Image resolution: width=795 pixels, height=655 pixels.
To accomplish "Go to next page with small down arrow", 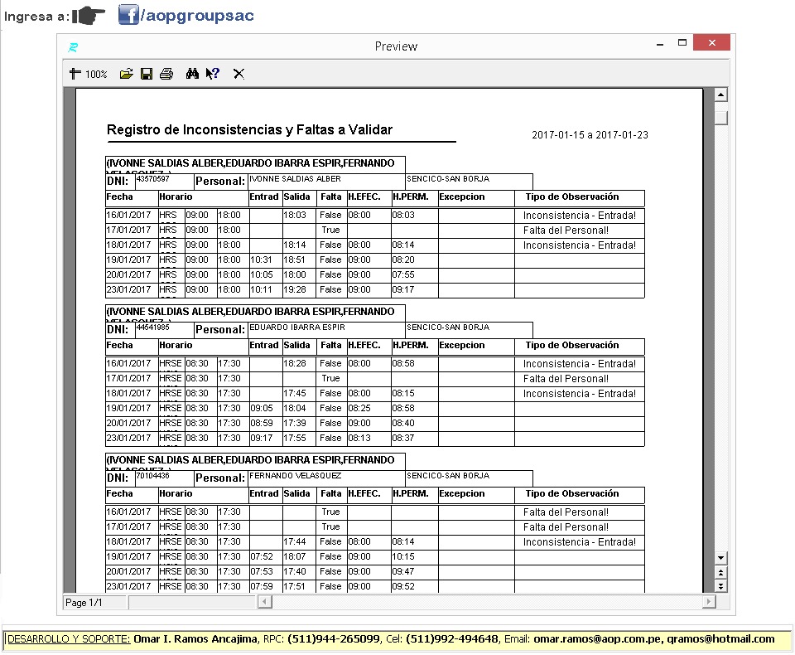I will tap(721, 586).
